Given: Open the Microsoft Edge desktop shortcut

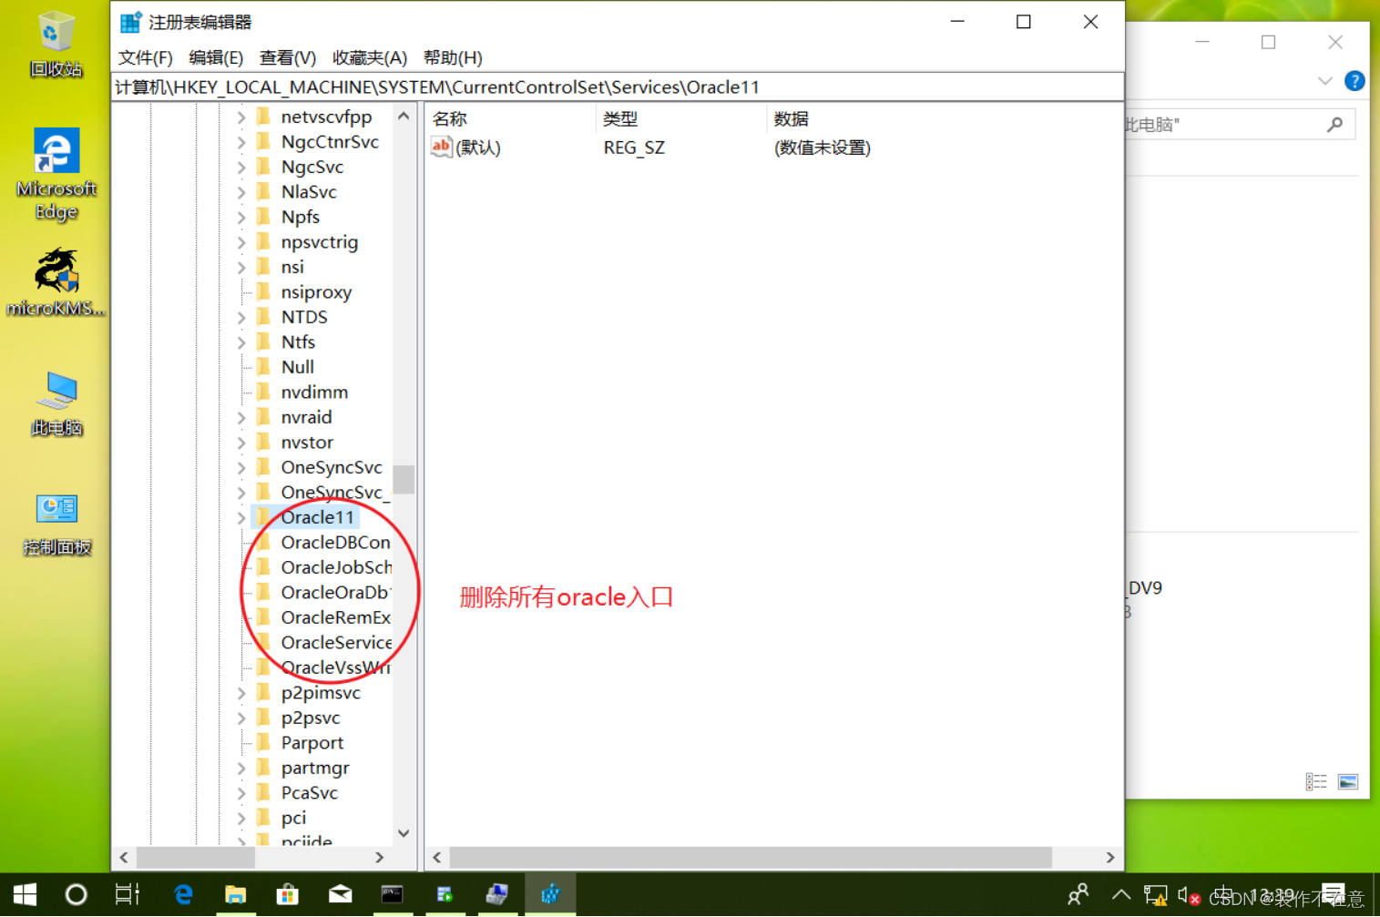Looking at the screenshot, I should tap(56, 174).
